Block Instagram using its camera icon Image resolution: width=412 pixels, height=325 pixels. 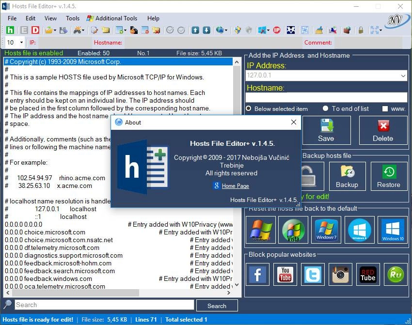[340, 274]
